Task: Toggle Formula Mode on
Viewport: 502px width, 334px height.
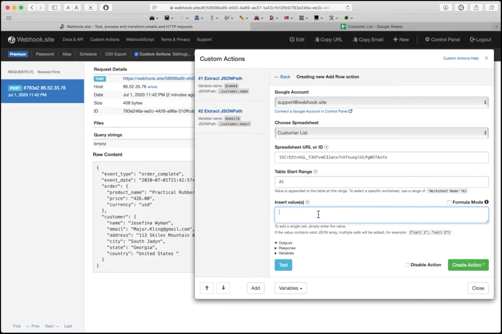Action: [x=449, y=203]
